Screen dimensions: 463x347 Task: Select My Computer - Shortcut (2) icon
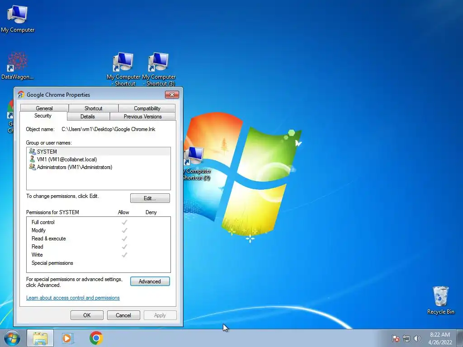click(x=197, y=164)
